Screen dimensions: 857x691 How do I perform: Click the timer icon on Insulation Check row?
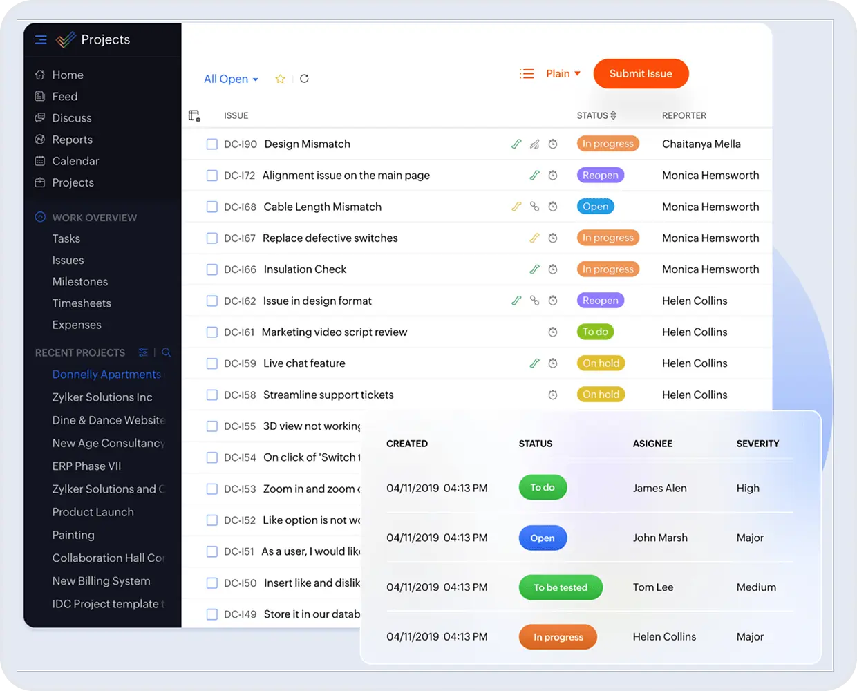click(553, 269)
